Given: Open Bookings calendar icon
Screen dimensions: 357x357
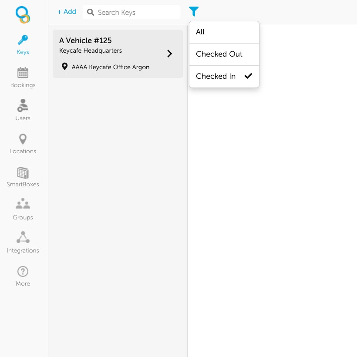Looking at the screenshot, I should (23, 73).
